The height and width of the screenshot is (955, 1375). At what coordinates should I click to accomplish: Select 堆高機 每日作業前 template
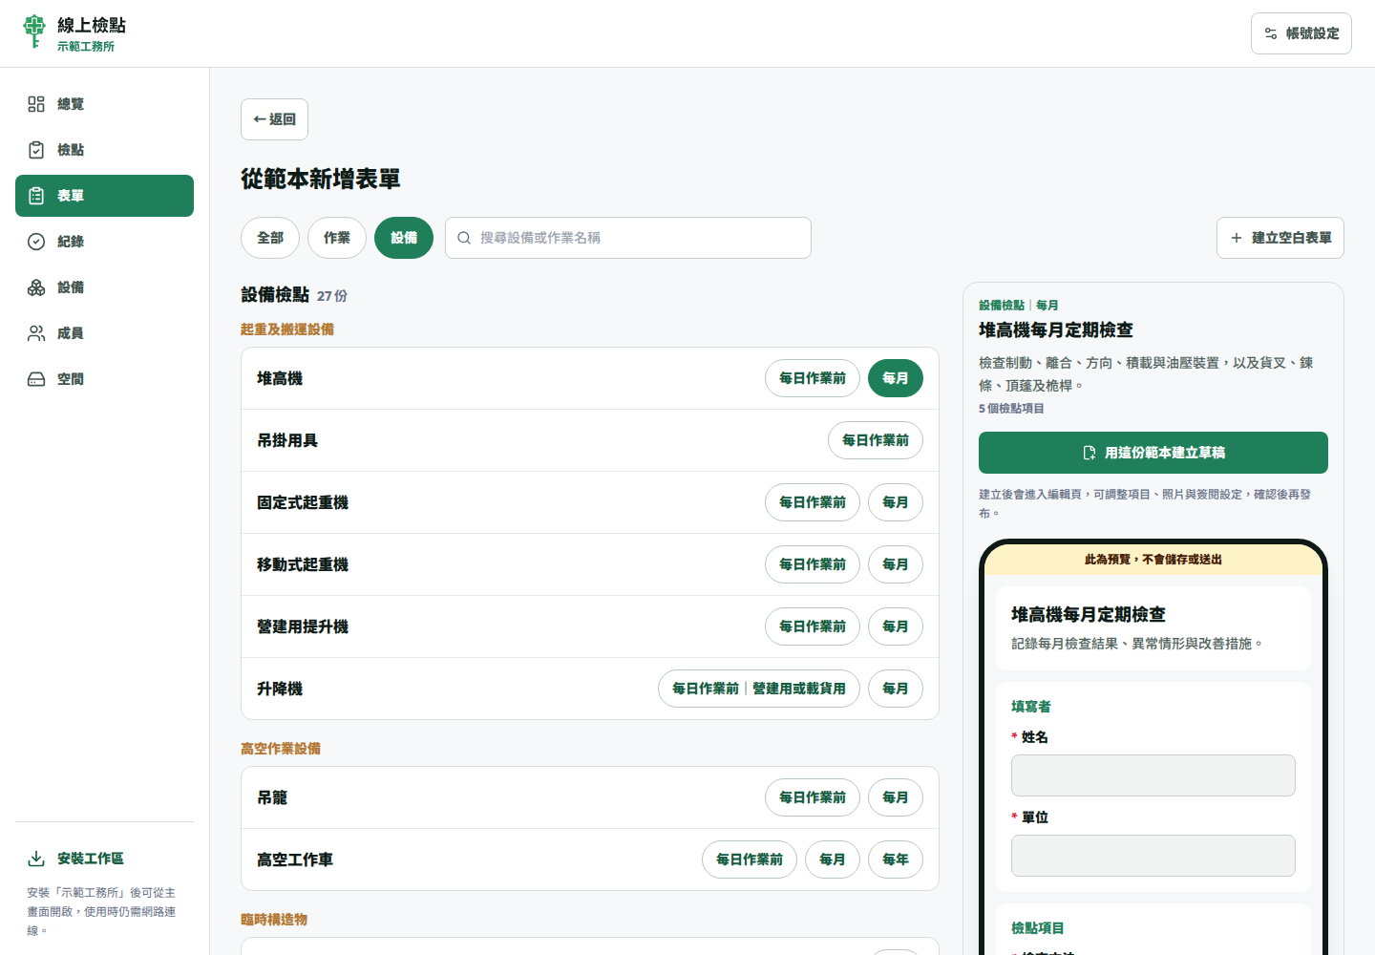coord(813,378)
